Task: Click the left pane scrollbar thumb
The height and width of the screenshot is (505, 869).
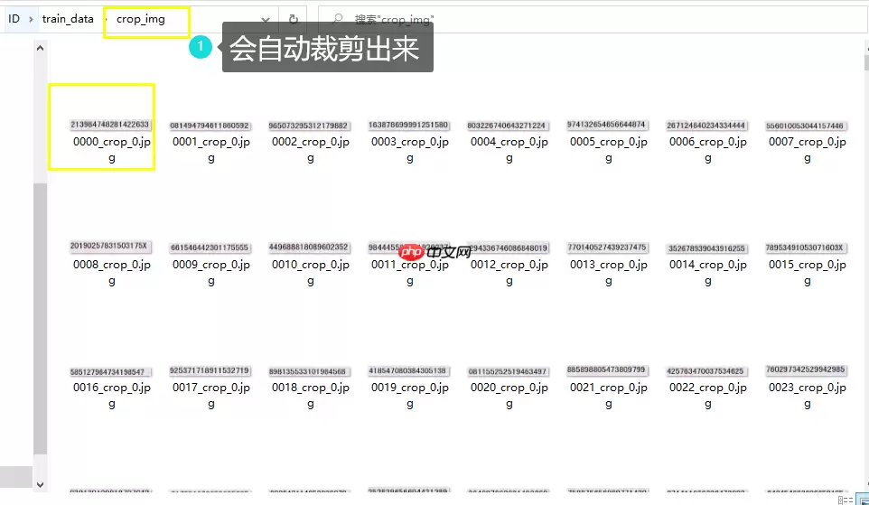Action: click(x=40, y=319)
